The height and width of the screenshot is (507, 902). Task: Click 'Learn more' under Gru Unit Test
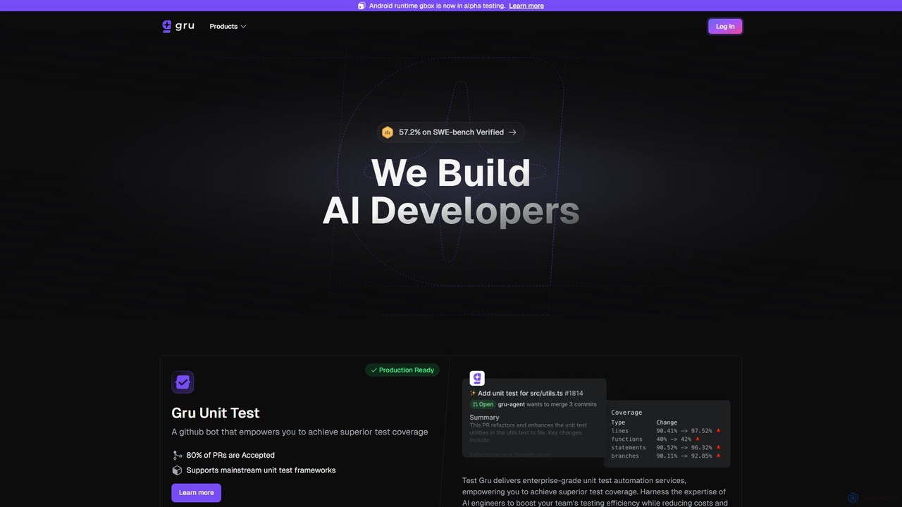pos(196,493)
